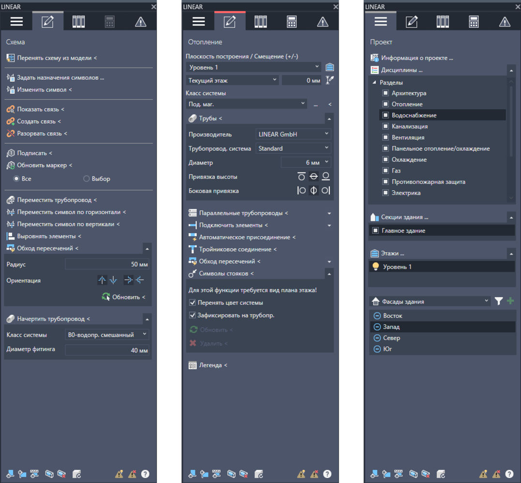The height and width of the screenshot is (483, 521).
Task: Click green Обновить button in Схема panel
Action: pos(123,297)
